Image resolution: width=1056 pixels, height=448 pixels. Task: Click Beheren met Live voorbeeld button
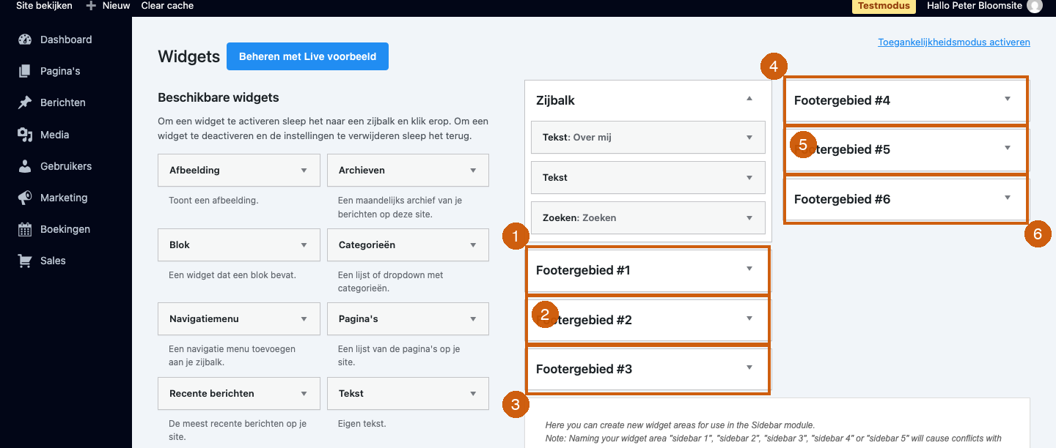[307, 56]
